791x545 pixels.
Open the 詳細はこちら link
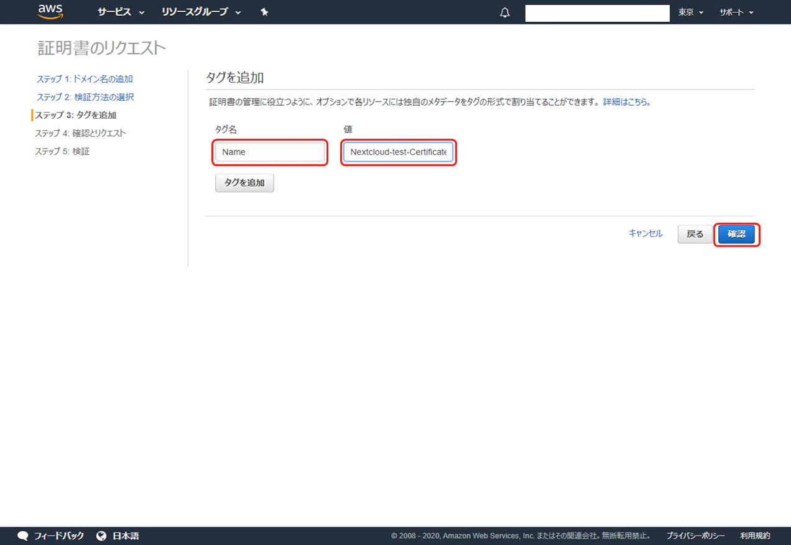(x=627, y=102)
